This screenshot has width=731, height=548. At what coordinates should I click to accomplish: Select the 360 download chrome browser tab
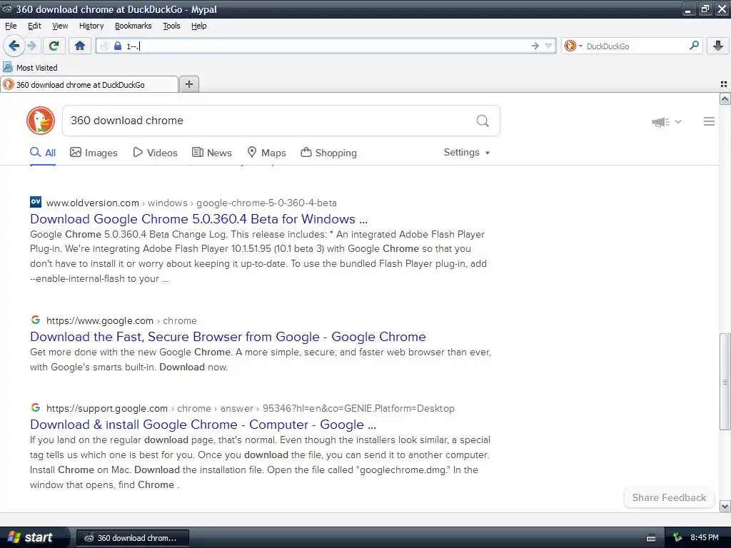(89, 84)
